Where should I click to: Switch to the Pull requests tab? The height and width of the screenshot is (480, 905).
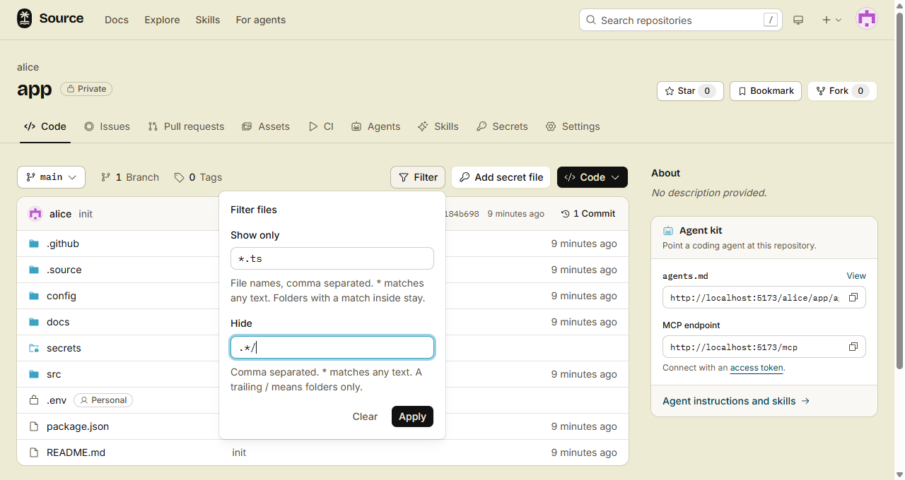coord(186,126)
